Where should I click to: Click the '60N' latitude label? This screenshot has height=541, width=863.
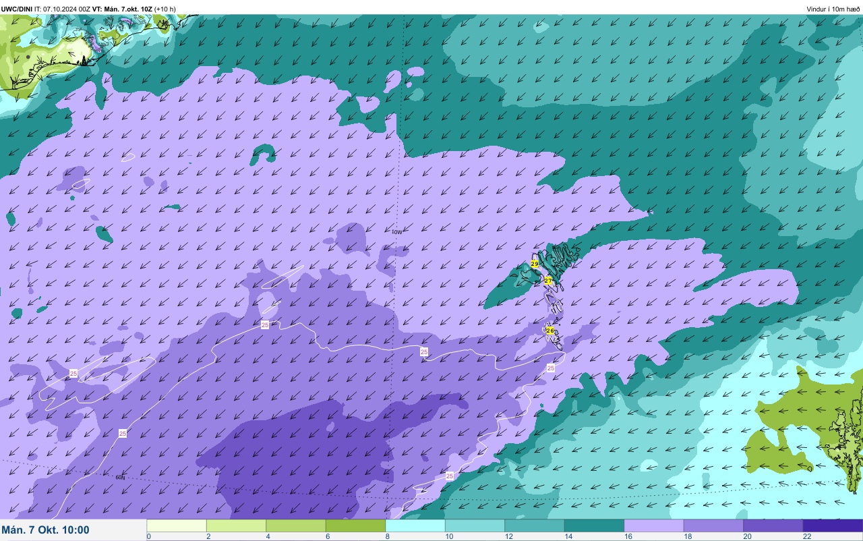pos(120,478)
